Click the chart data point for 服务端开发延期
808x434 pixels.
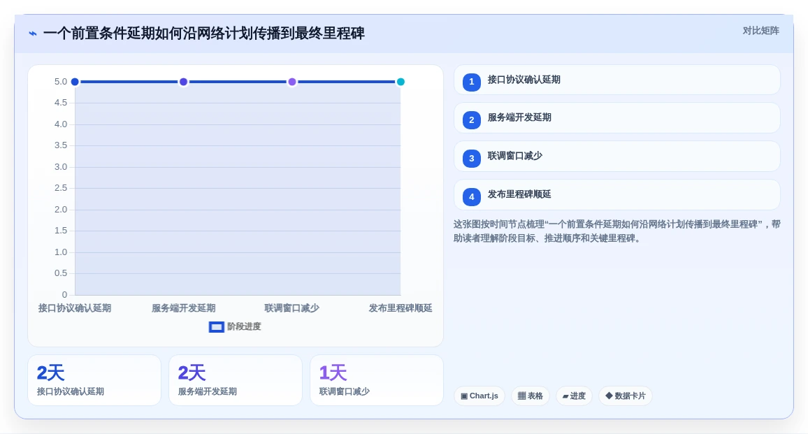(183, 82)
